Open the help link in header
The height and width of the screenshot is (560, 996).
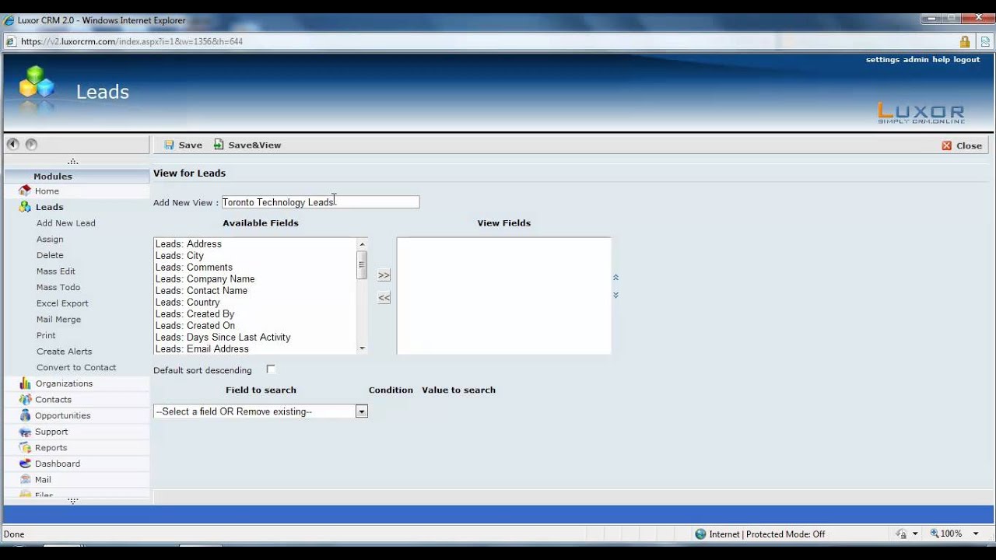click(942, 60)
